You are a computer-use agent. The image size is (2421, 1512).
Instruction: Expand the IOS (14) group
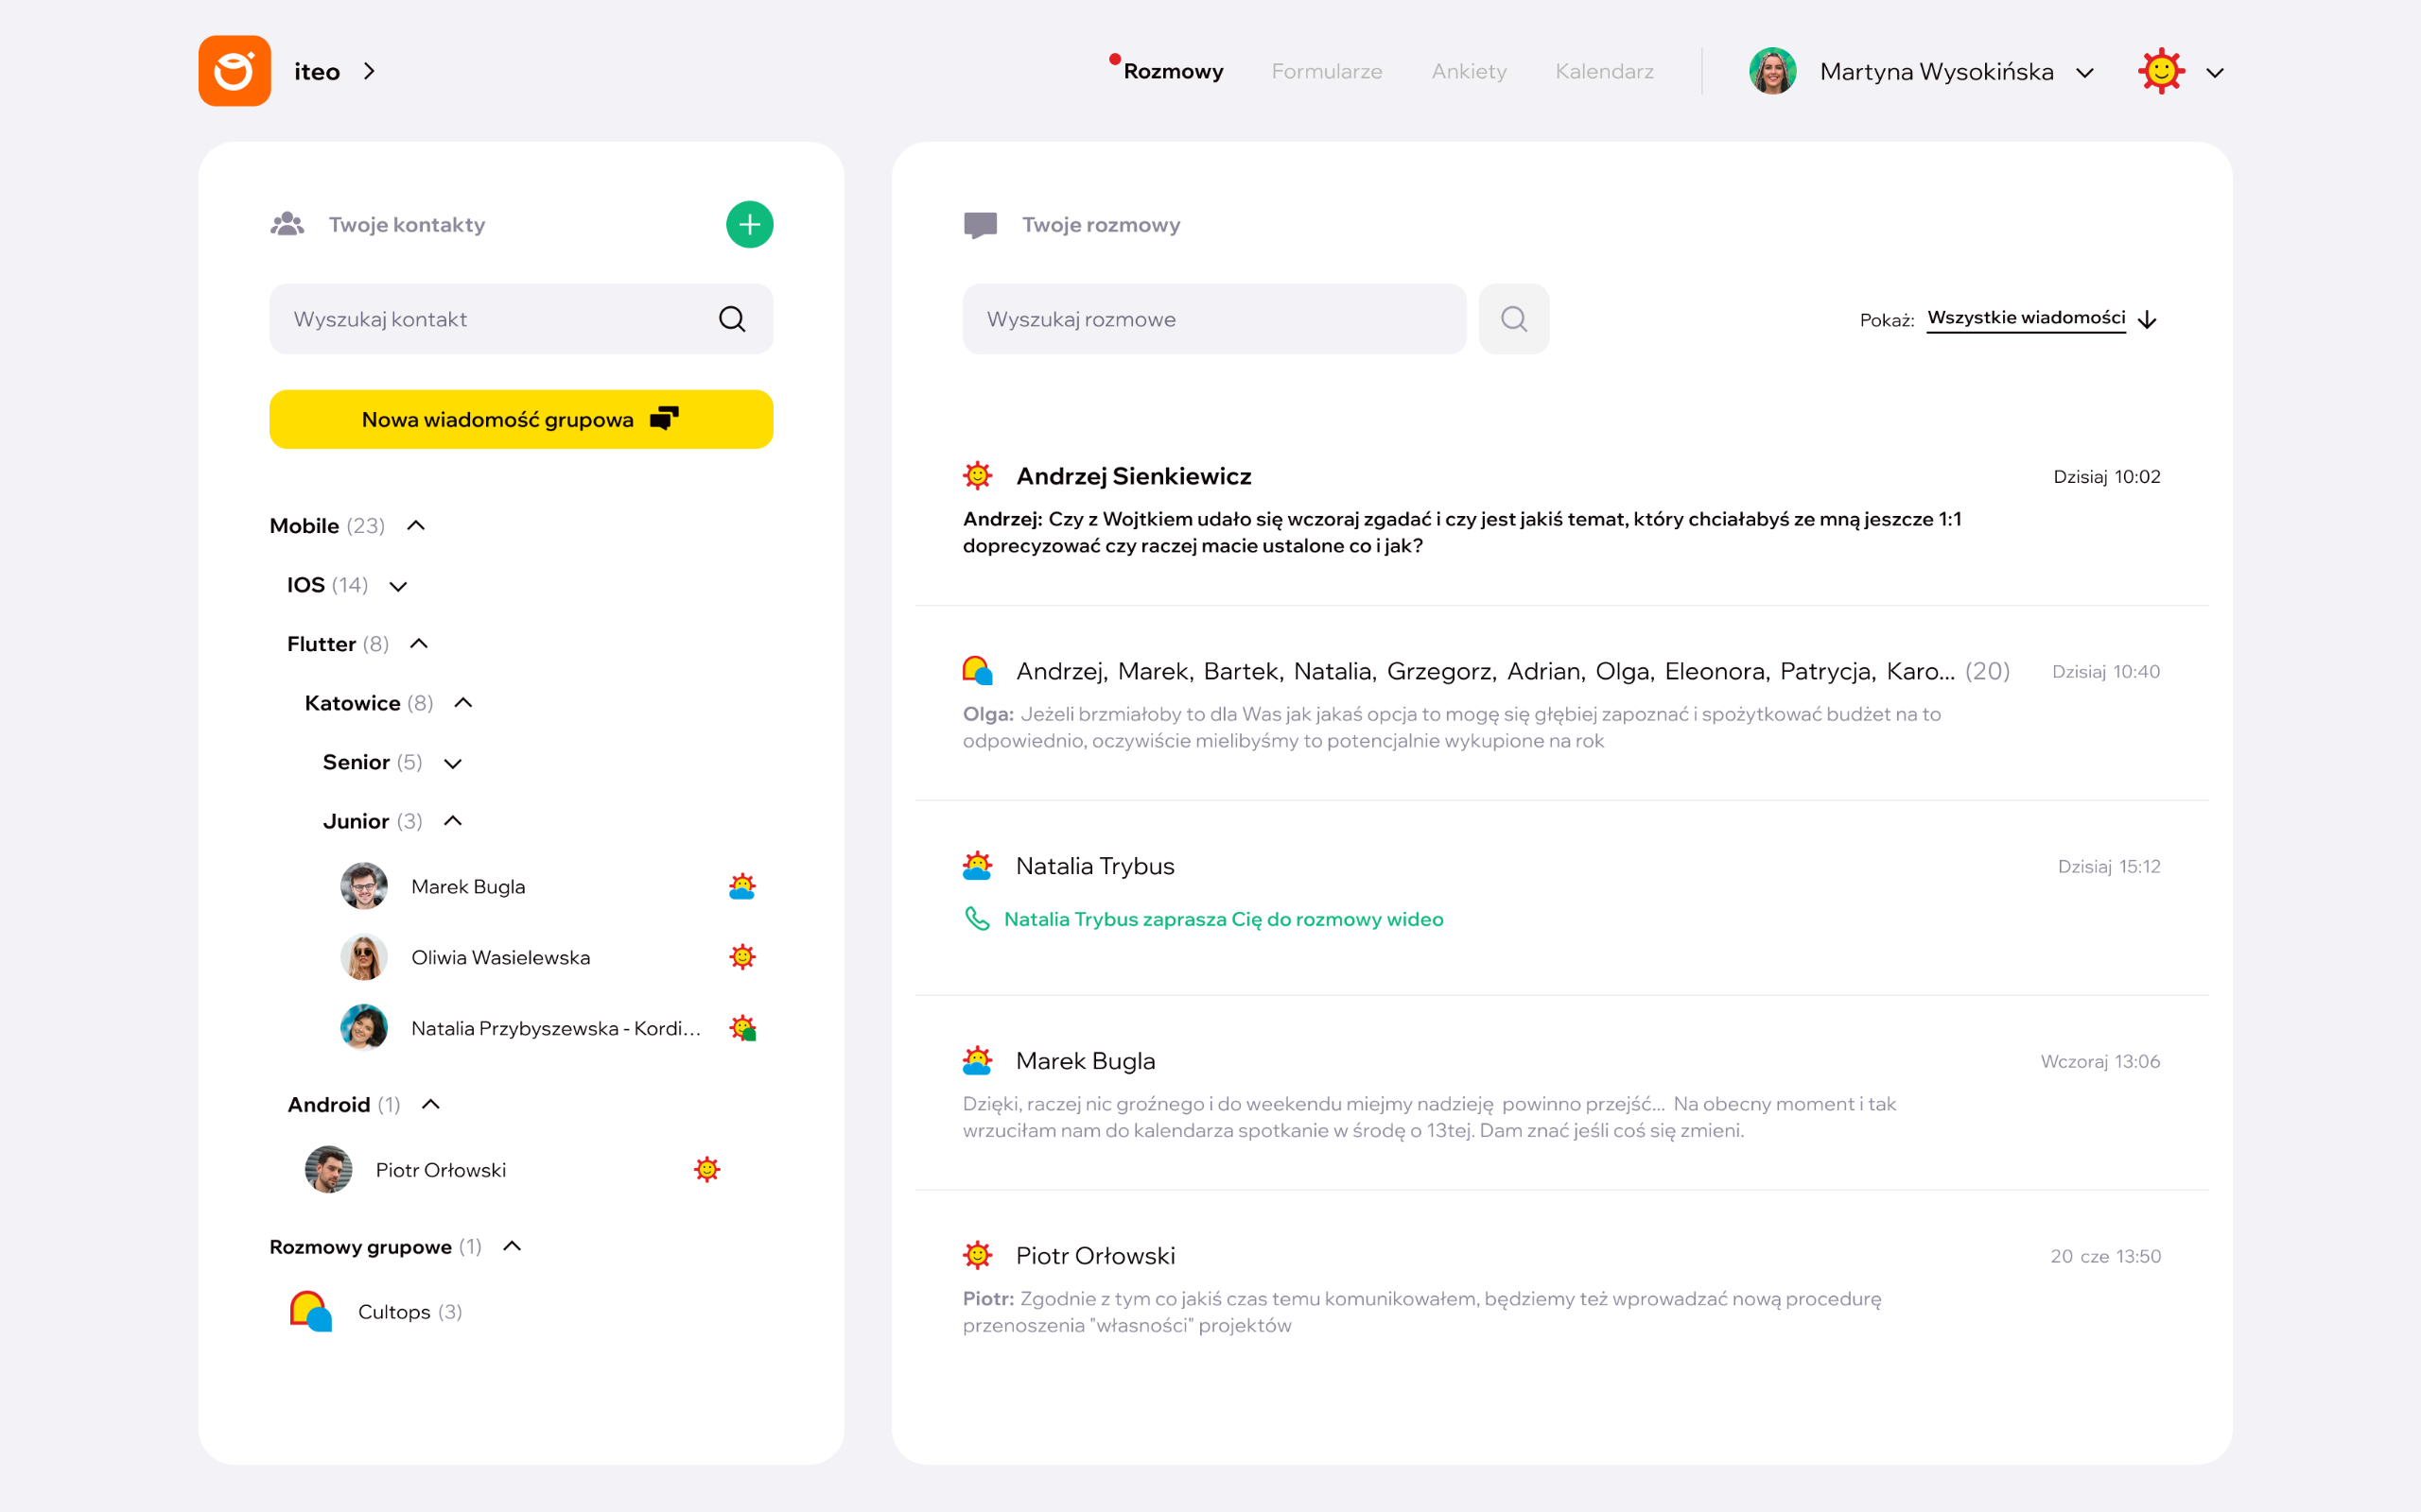[398, 586]
